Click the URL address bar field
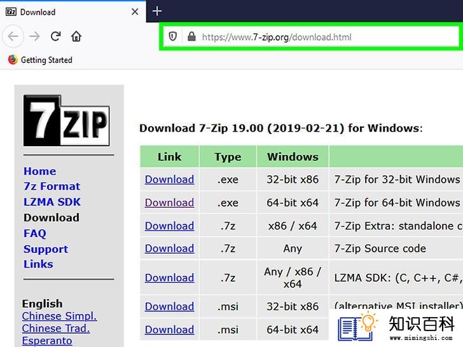Viewport: 463px width, 347px height. [x=310, y=37]
